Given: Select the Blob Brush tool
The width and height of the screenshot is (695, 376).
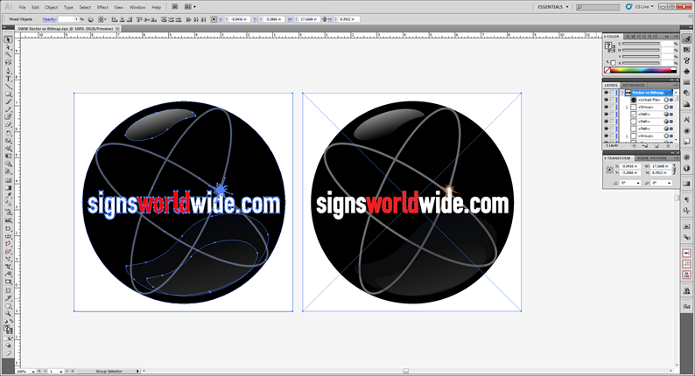Looking at the screenshot, I should point(8,117).
